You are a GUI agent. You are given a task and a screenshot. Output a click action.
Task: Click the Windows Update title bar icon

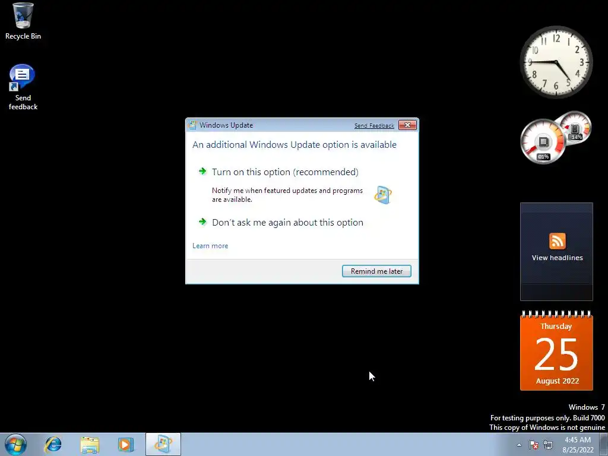192,125
